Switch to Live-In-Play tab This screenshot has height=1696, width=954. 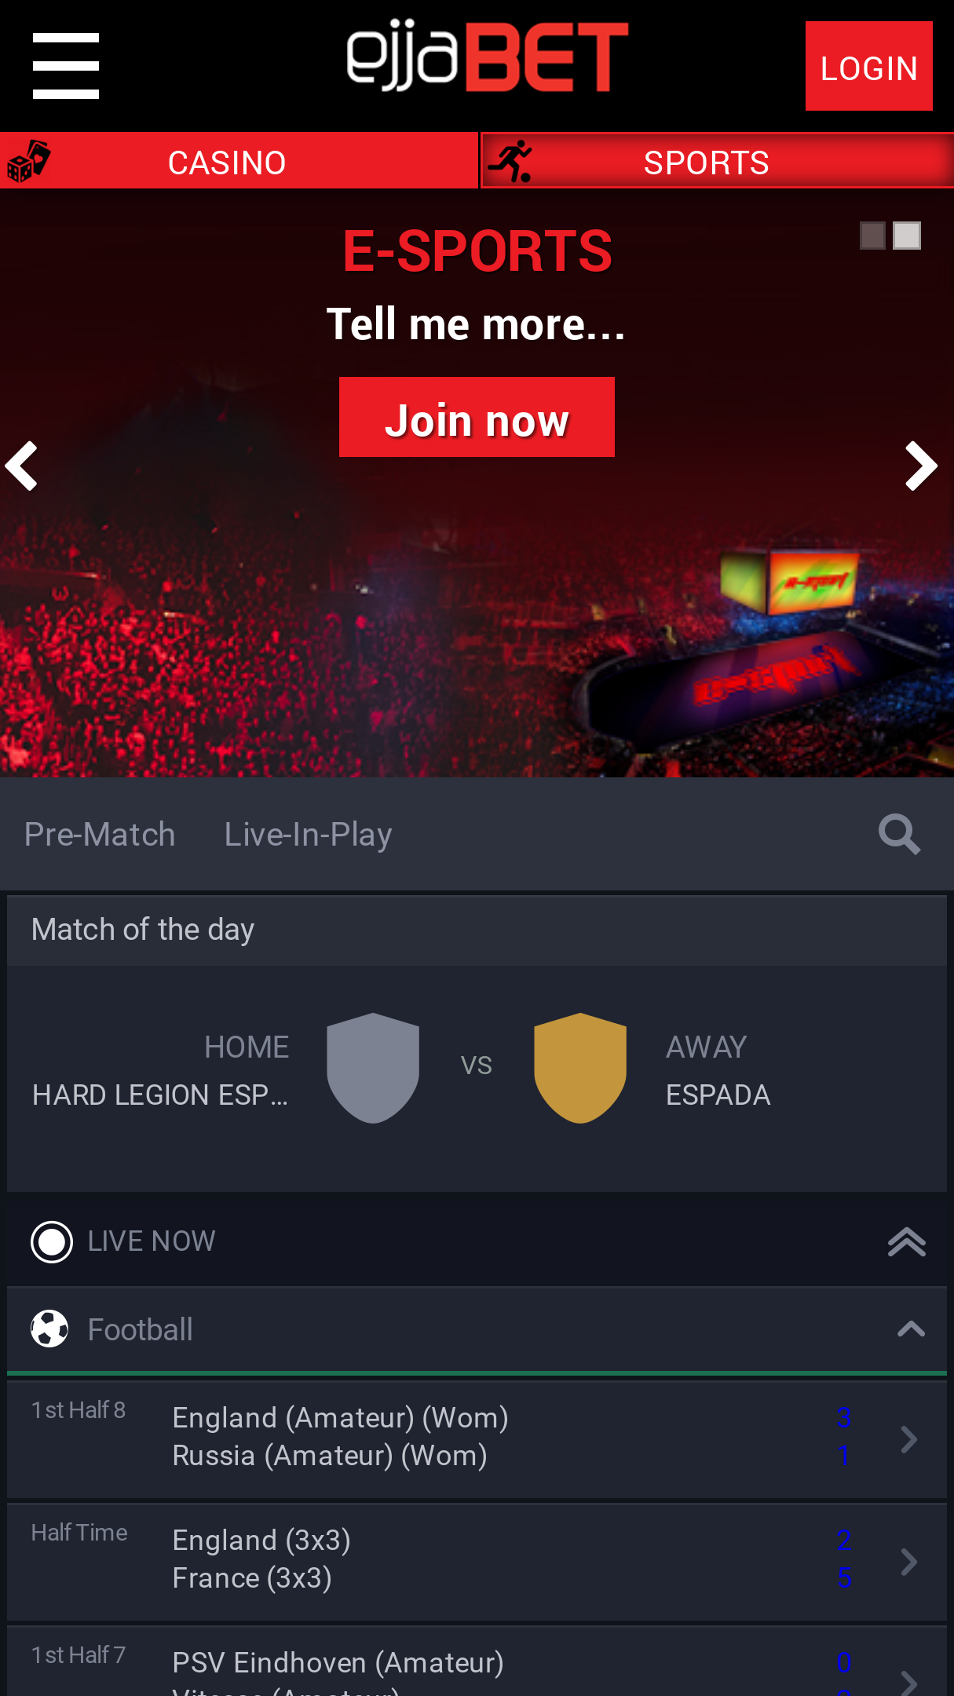coord(308,835)
